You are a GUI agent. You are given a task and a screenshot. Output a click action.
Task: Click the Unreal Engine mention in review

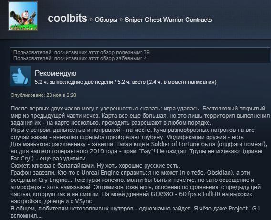tap(100, 173)
